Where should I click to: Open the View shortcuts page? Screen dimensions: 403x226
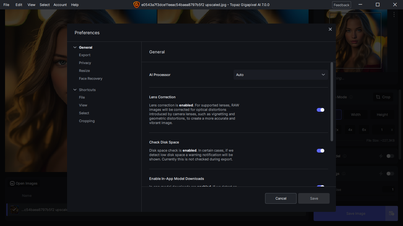pos(83,105)
